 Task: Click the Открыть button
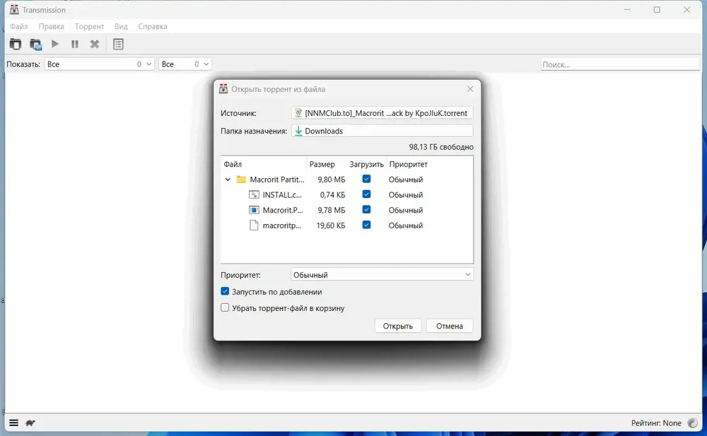(x=397, y=326)
